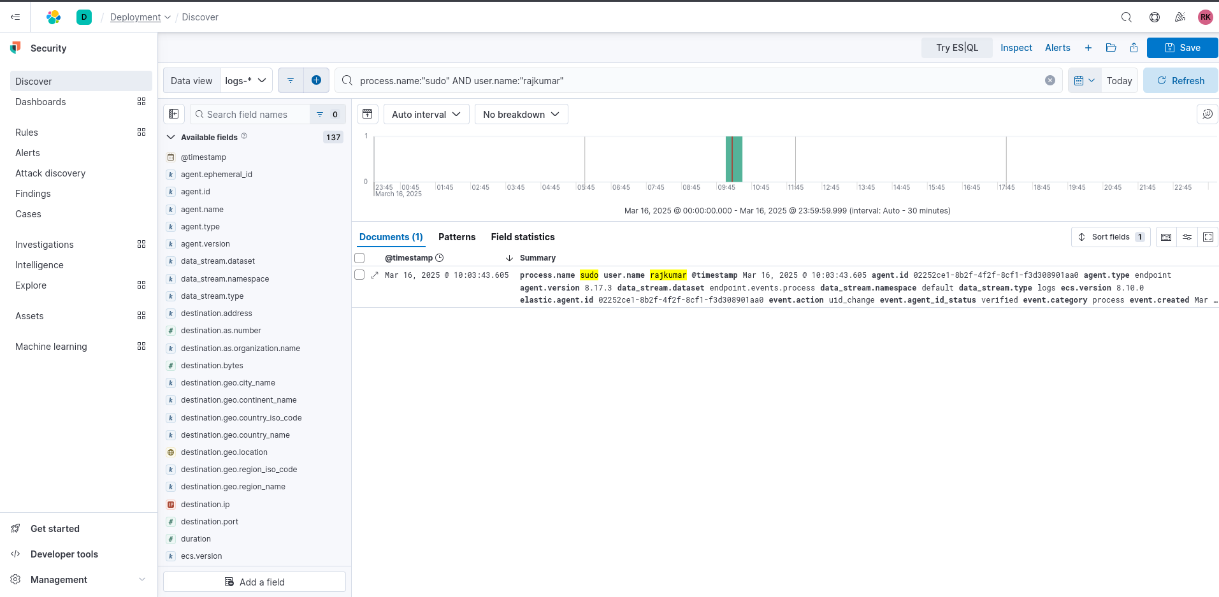
Task: Open the date quick menu calendar dropdown
Action: click(x=1085, y=80)
